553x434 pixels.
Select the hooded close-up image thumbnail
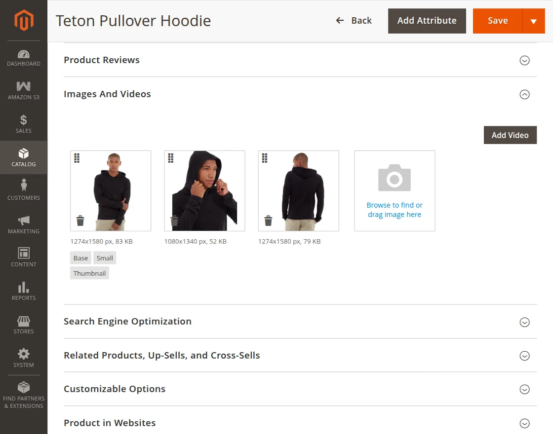tap(204, 190)
